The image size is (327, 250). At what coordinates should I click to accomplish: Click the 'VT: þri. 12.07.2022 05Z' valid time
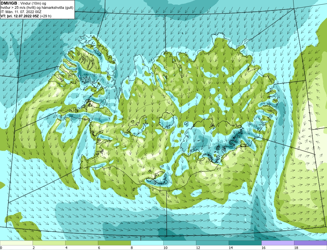coord(20,16)
